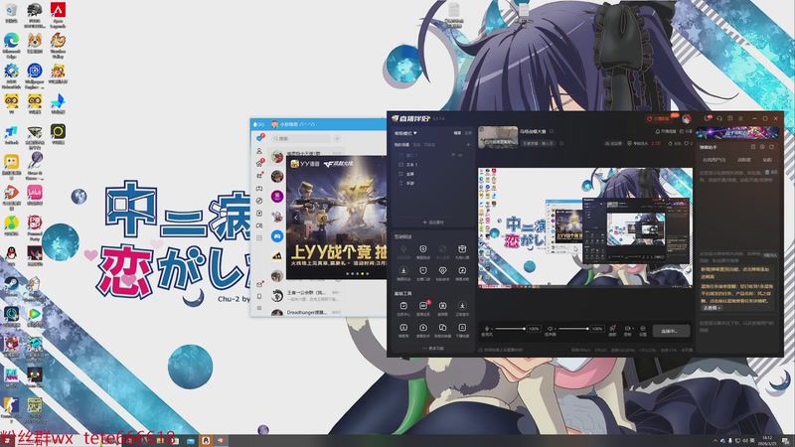Open QQ space star icon with badge
This screenshot has height=447, width=795.
coord(259,163)
